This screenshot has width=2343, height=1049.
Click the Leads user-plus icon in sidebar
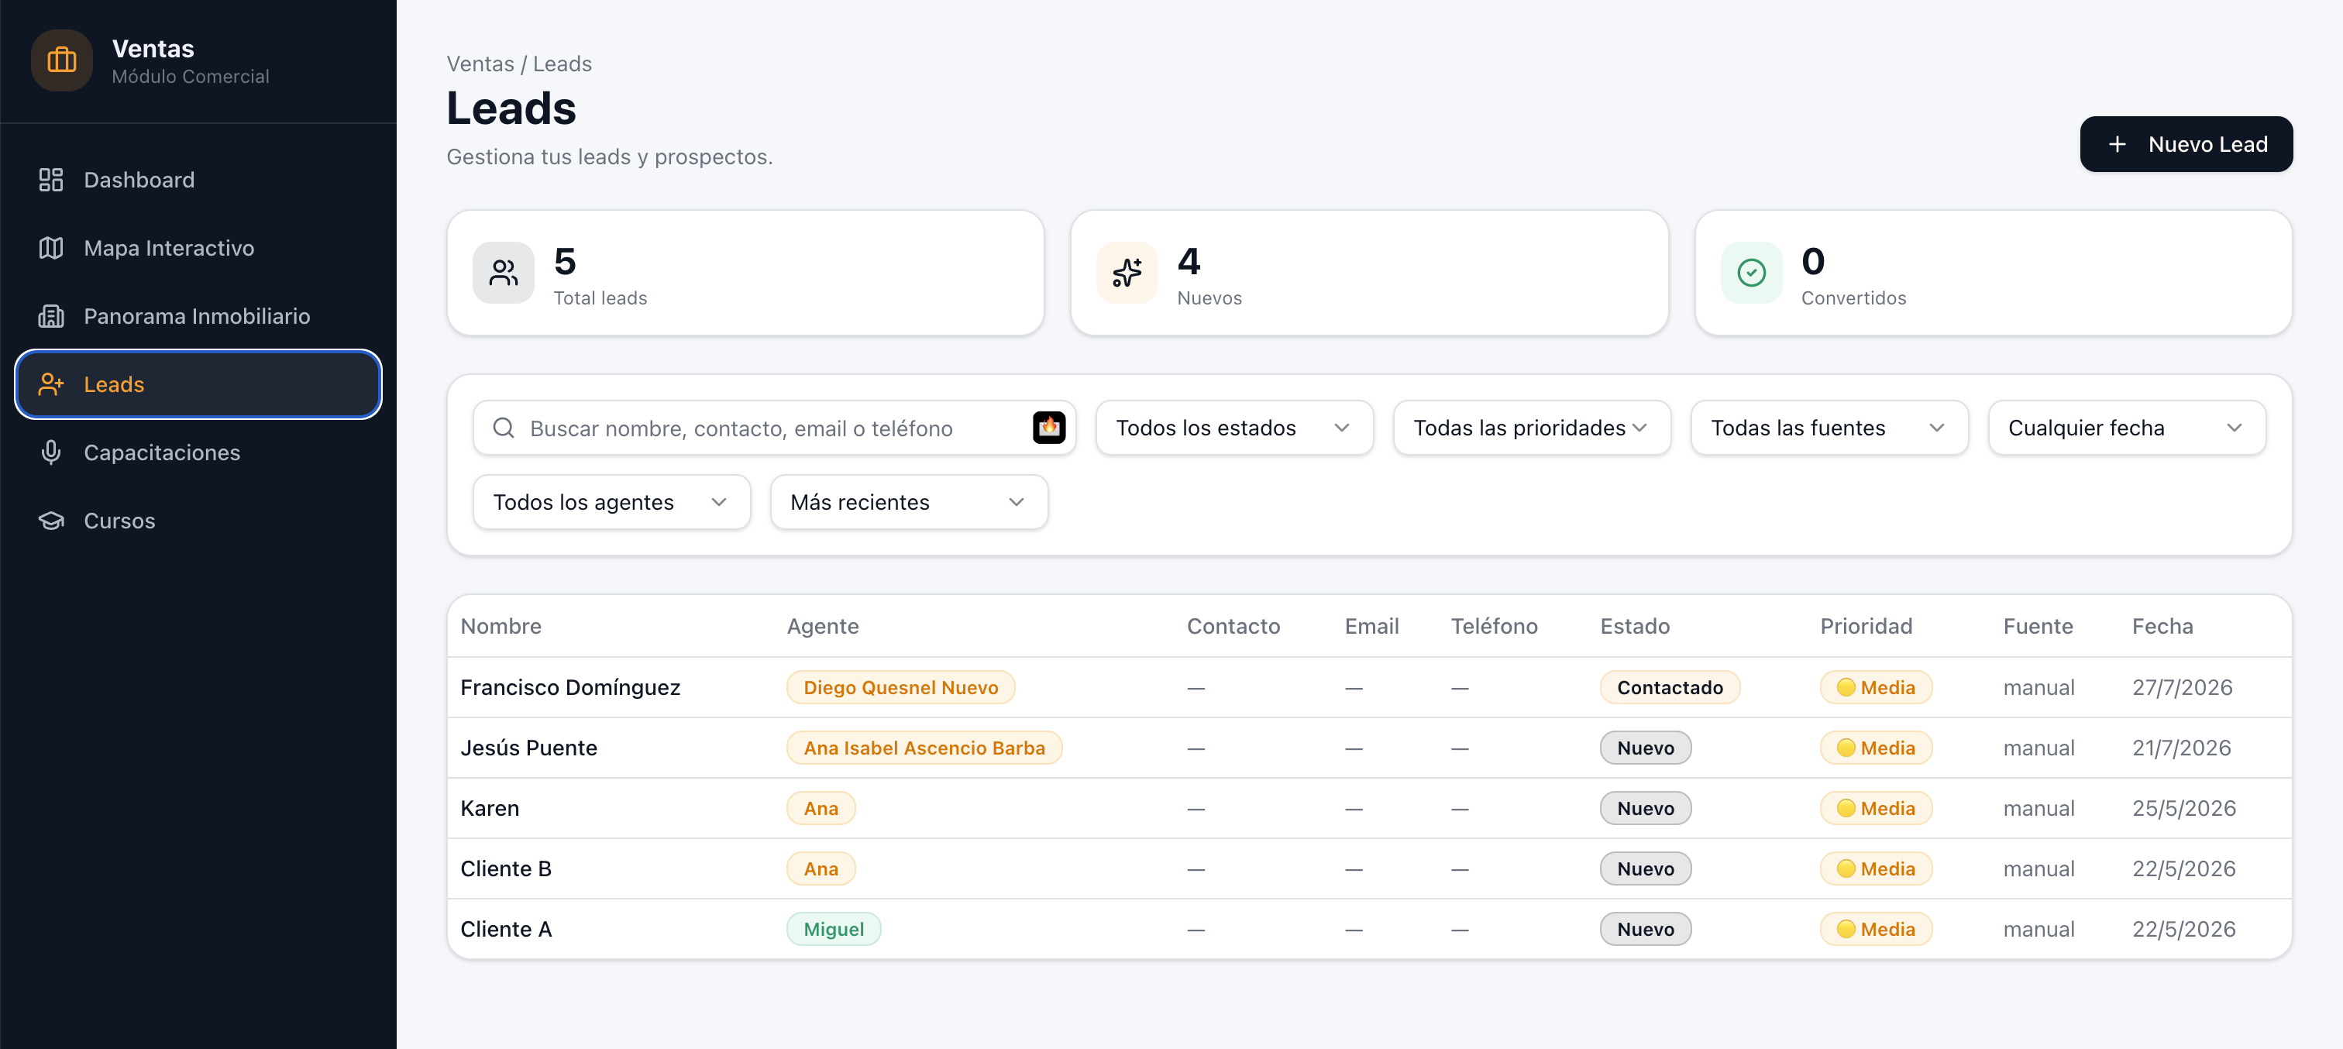[x=51, y=385]
